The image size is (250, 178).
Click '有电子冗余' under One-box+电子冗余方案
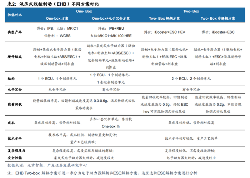(x=111, y=90)
